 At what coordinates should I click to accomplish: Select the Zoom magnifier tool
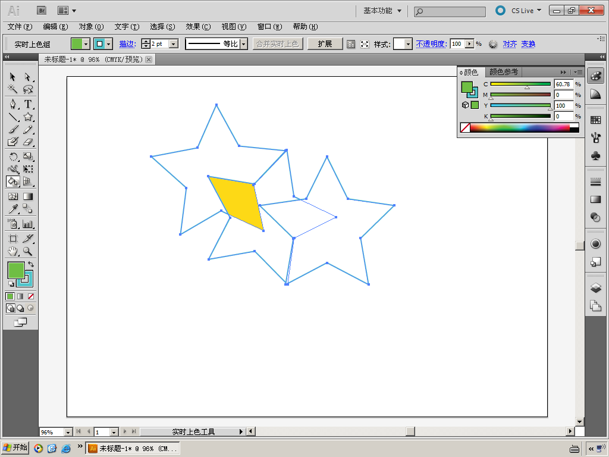tap(28, 251)
